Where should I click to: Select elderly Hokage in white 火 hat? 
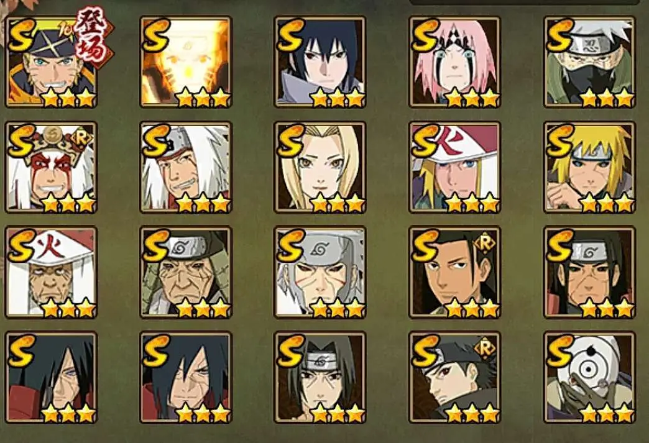[52, 272]
